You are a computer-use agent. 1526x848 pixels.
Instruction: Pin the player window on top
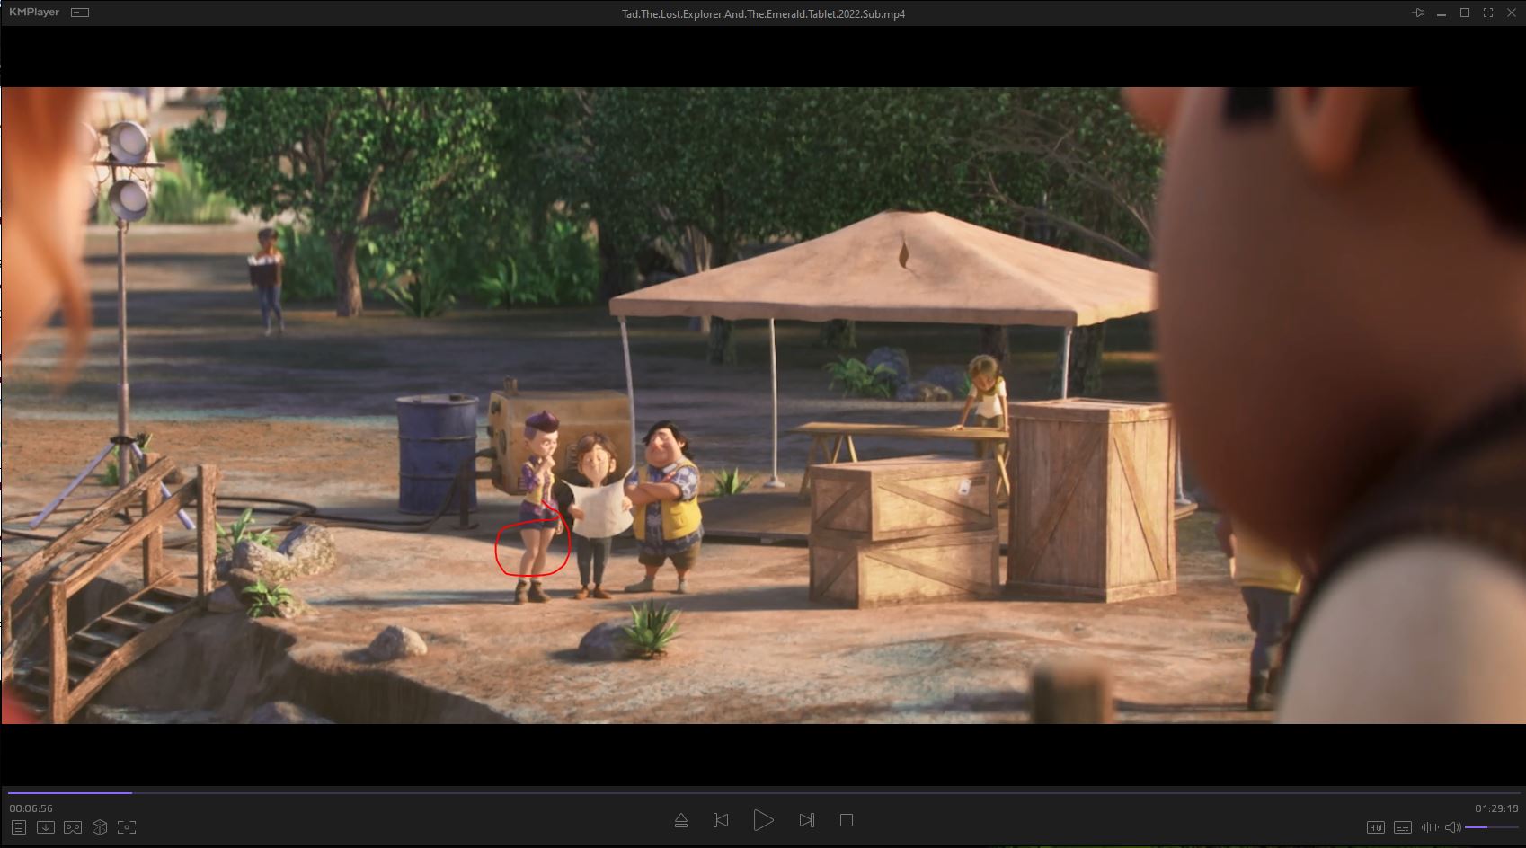[x=1418, y=13]
